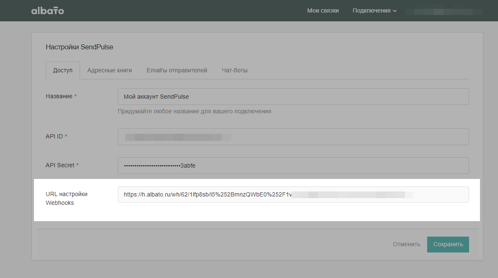Select the URL настройки Webhooks field
The image size is (498, 278).
293,194
